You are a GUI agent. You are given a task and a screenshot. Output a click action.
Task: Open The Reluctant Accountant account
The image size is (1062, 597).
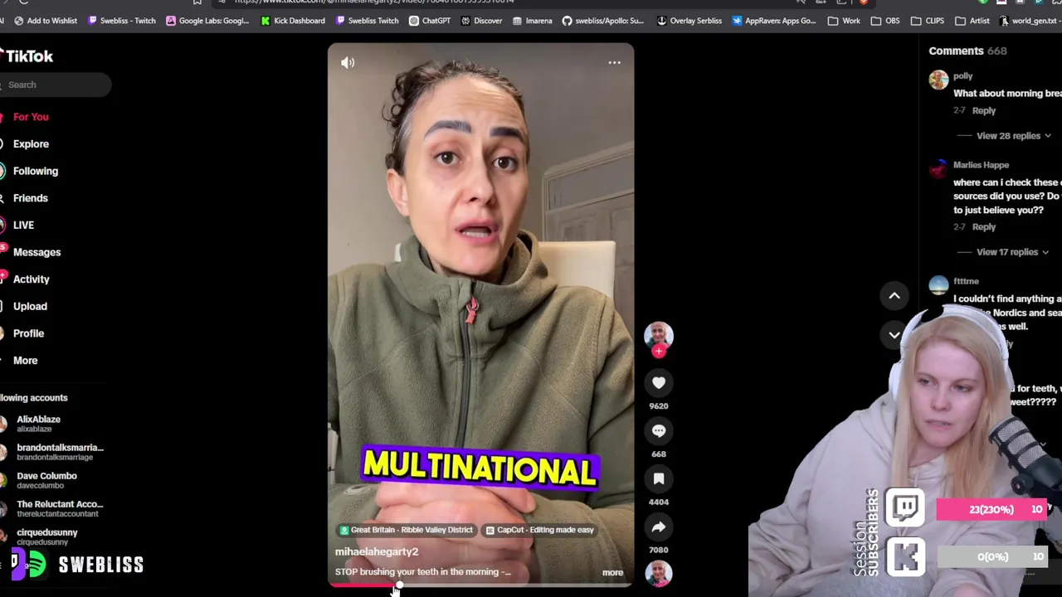coord(53,508)
